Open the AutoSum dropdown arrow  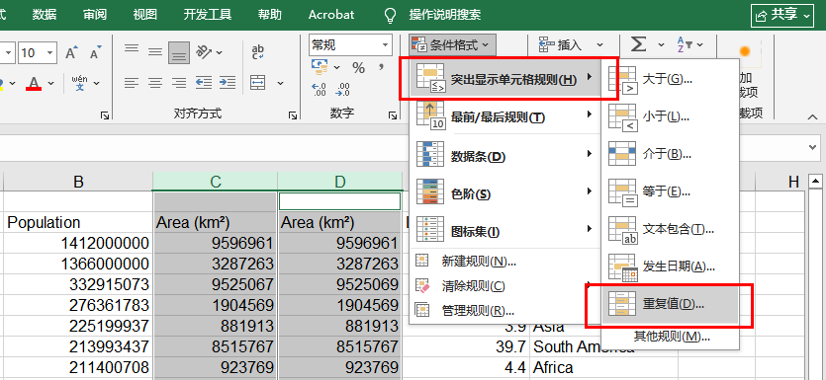click(x=661, y=45)
